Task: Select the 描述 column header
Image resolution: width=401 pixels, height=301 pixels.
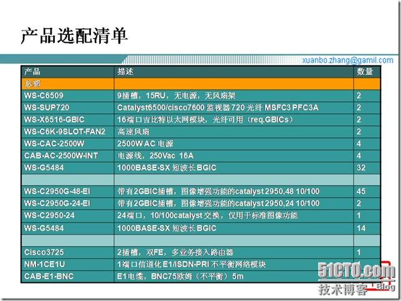Action: pyautogui.click(x=234, y=72)
